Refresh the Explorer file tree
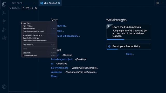This screenshot has width=166, height=93. pos(32,8)
